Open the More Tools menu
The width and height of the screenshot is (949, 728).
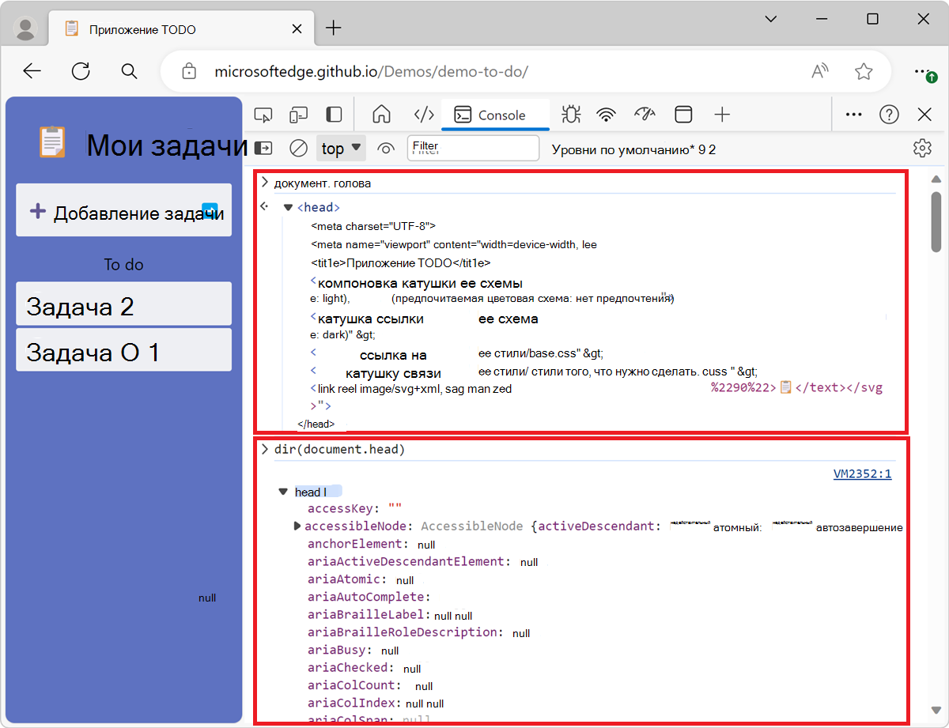[x=853, y=115]
